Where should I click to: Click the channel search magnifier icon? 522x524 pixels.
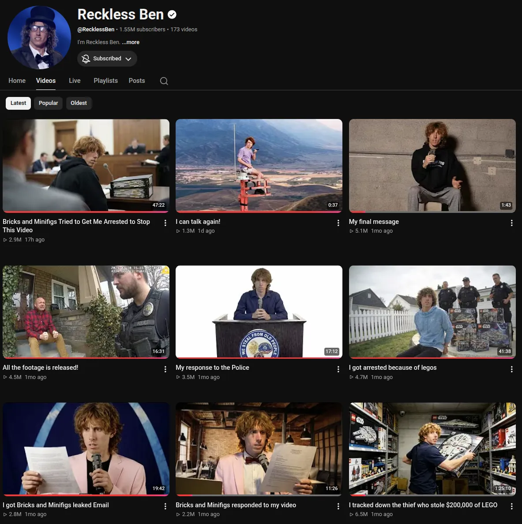point(164,81)
